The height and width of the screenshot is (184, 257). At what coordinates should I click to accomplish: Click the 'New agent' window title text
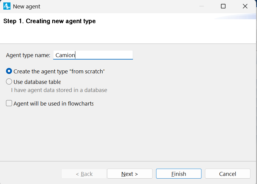26,7
